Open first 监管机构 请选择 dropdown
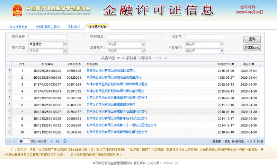The height and width of the screenshot is (165, 277). [144, 44]
